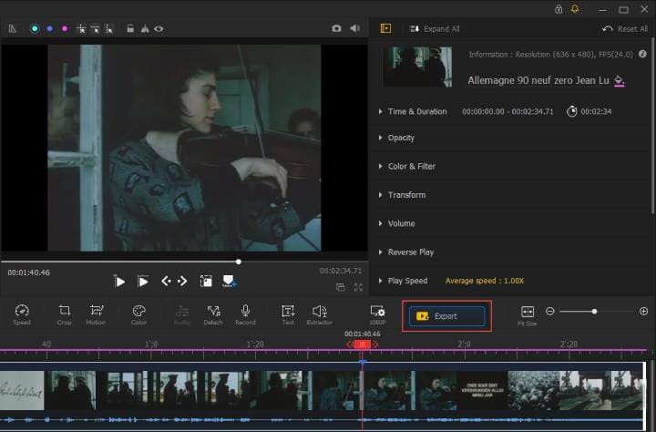Click the Export button
The width and height of the screenshot is (656, 432).
(x=446, y=316)
